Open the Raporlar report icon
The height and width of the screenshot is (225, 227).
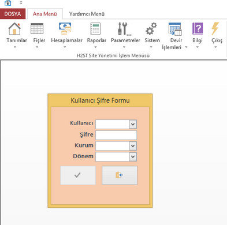coord(95,29)
